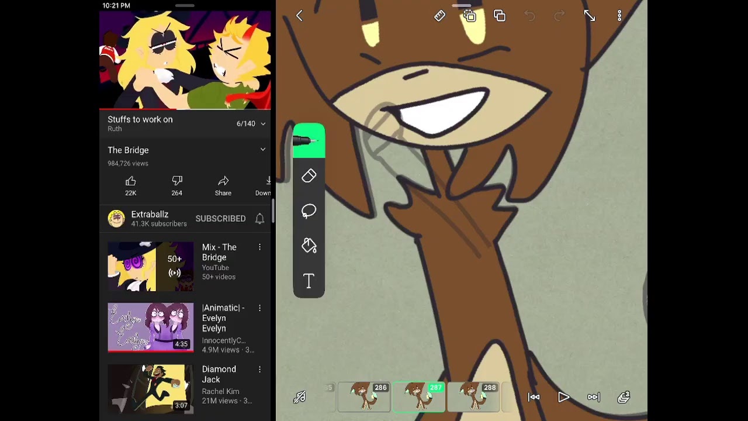
Task: Open the Mix - The Bridge title
Action: pyautogui.click(x=219, y=252)
